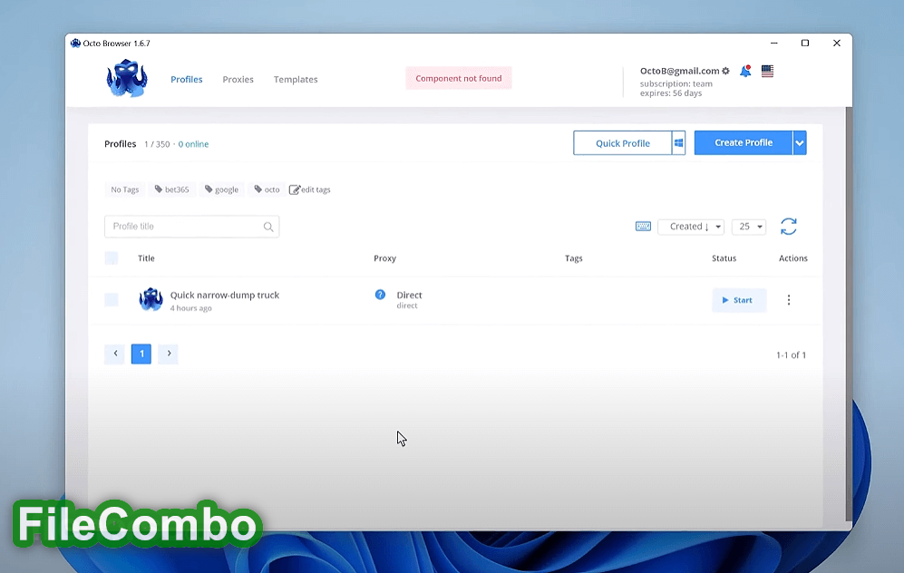Open the 25 per page dropdown

(x=749, y=227)
